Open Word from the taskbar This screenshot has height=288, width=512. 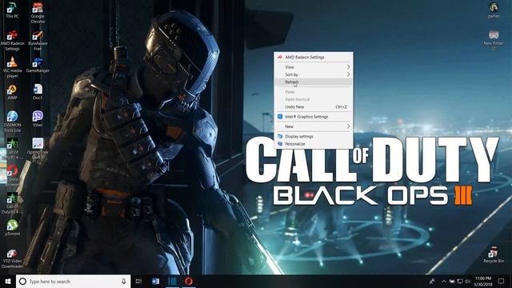[155, 281]
